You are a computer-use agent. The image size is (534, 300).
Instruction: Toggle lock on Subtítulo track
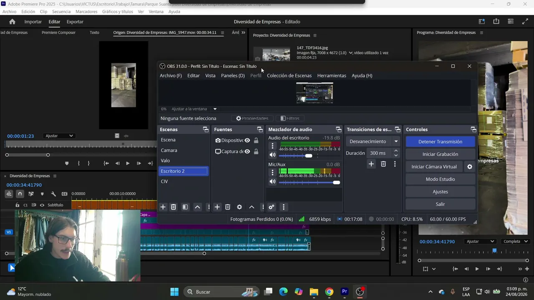tap(17, 205)
